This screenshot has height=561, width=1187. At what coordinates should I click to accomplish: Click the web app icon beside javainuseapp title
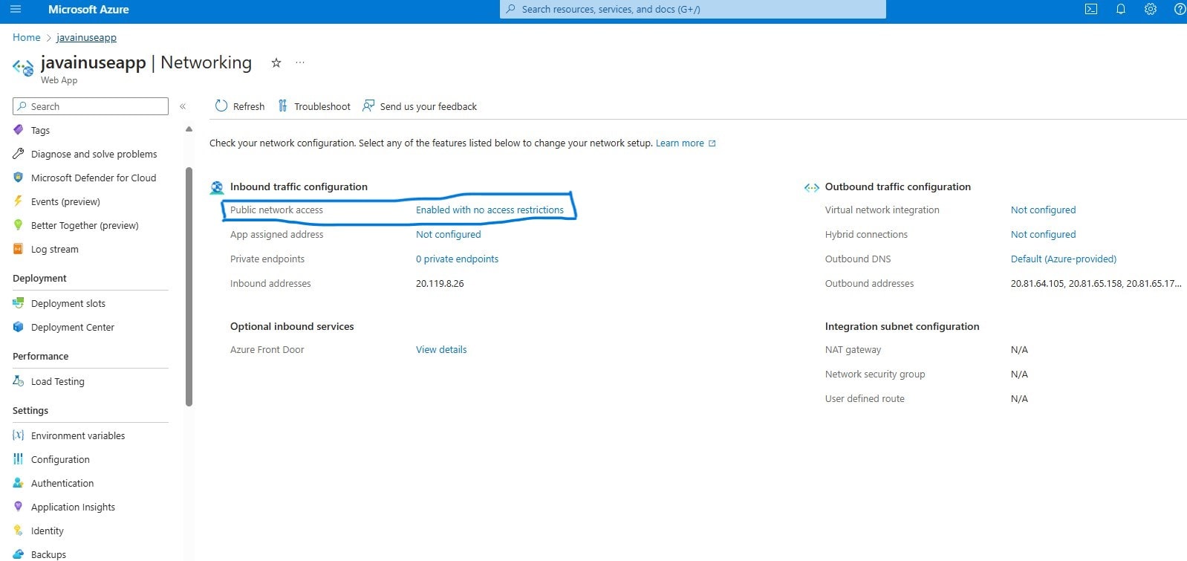coord(23,68)
